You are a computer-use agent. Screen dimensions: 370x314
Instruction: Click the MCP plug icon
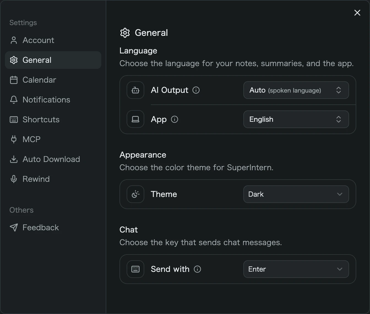13,139
